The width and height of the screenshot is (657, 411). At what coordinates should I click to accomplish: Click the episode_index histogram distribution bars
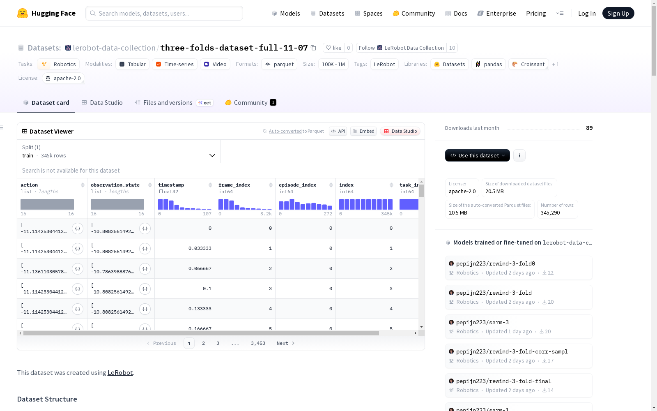tap(306, 204)
